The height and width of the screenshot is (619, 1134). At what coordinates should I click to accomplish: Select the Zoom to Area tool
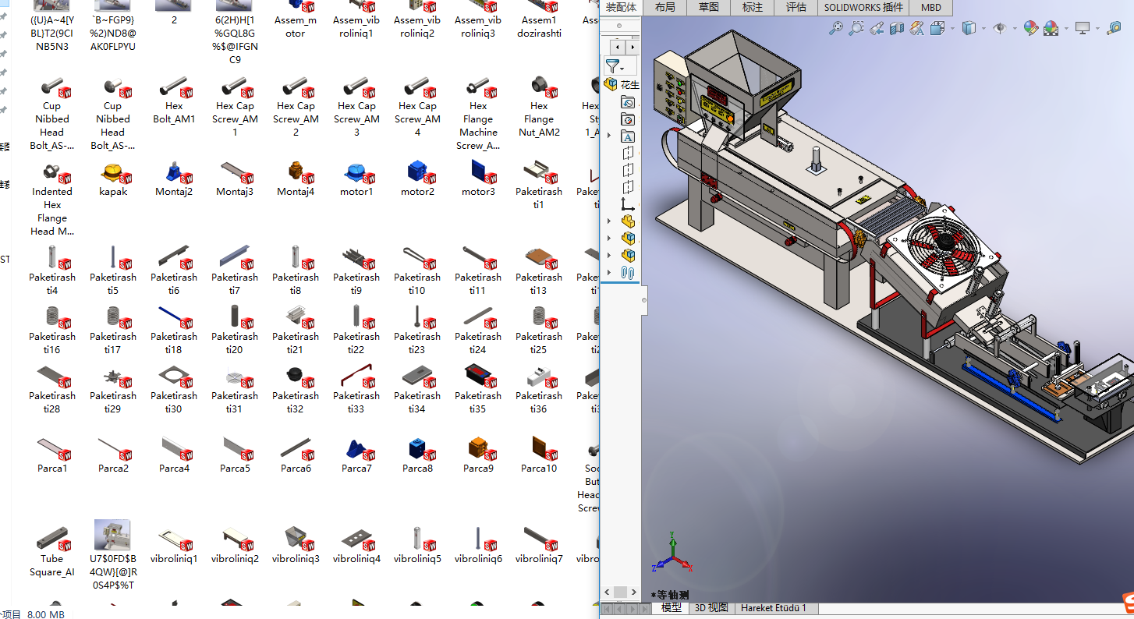[856, 28]
